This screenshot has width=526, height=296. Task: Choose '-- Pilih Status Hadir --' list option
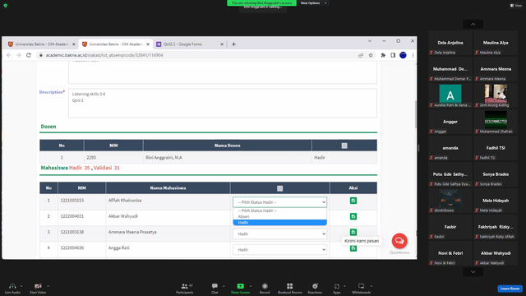pyautogui.click(x=279, y=210)
